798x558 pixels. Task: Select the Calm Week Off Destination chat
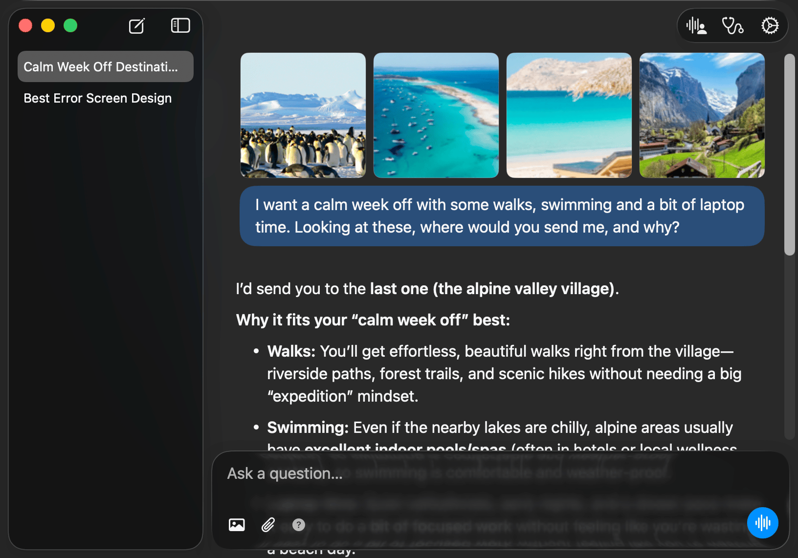pyautogui.click(x=105, y=67)
